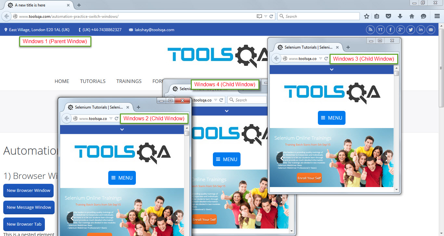Open the hamburger menu in the main window
Screen dimensions: 444x236
[437, 16]
